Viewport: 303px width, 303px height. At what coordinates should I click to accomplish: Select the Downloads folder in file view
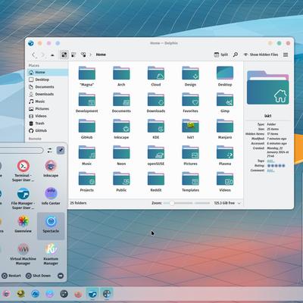click(156, 102)
